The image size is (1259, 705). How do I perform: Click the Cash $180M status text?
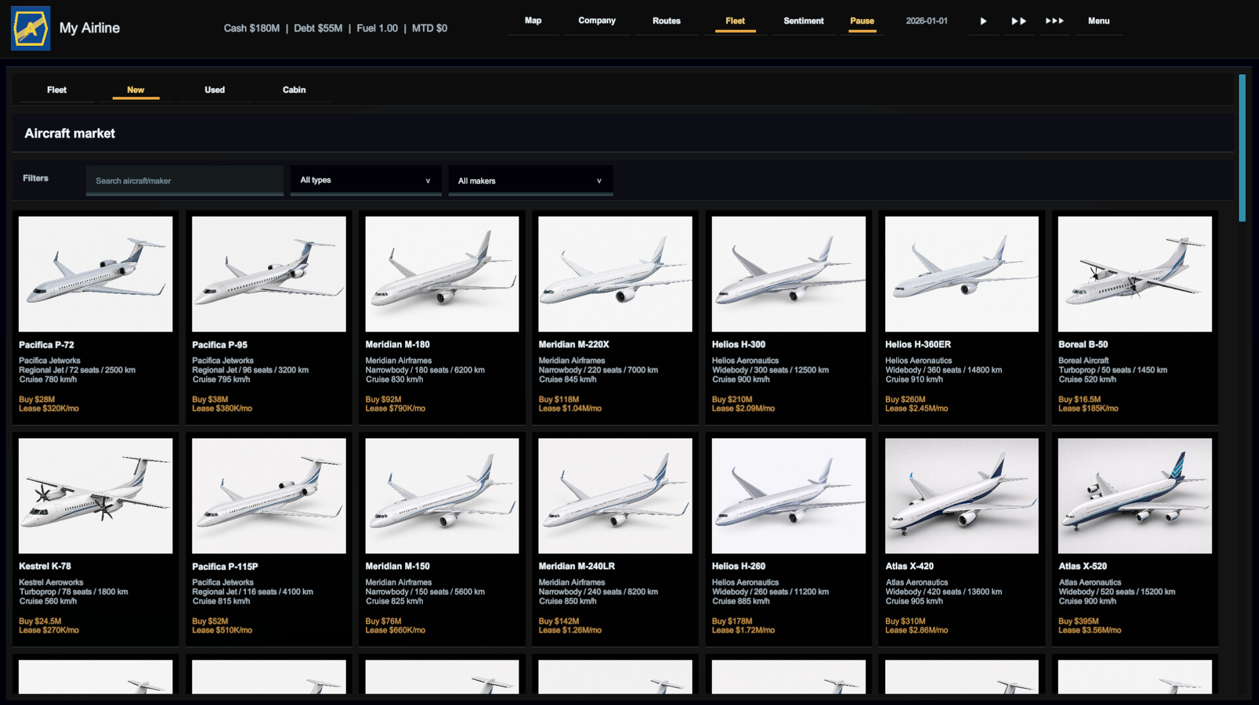pyautogui.click(x=252, y=28)
